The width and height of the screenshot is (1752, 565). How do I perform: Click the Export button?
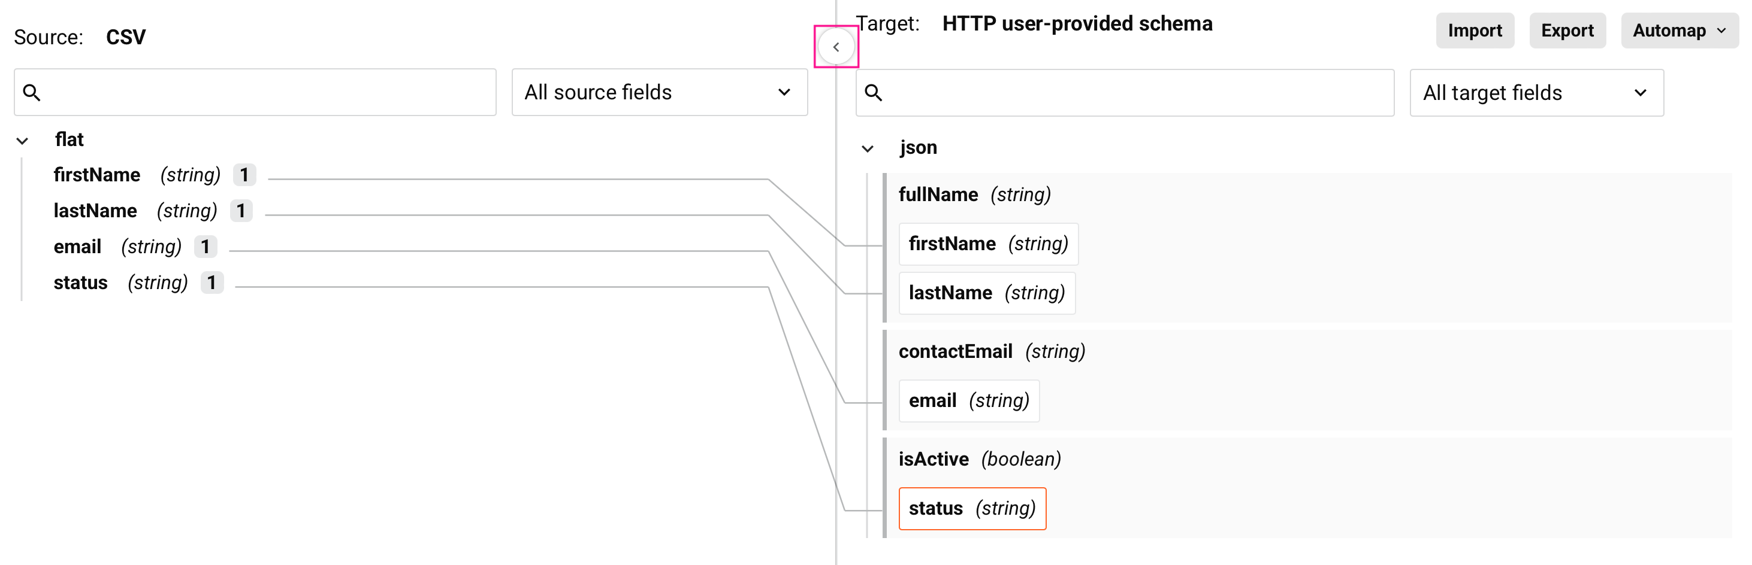tap(1566, 31)
